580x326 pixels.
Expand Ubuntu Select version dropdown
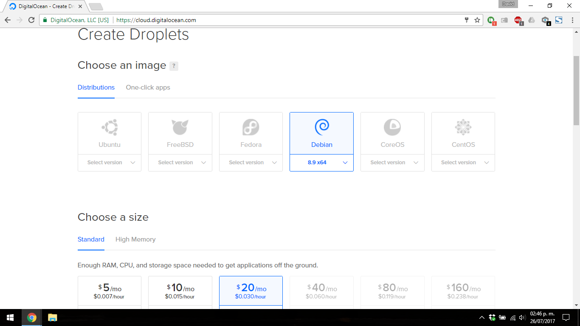pos(110,163)
